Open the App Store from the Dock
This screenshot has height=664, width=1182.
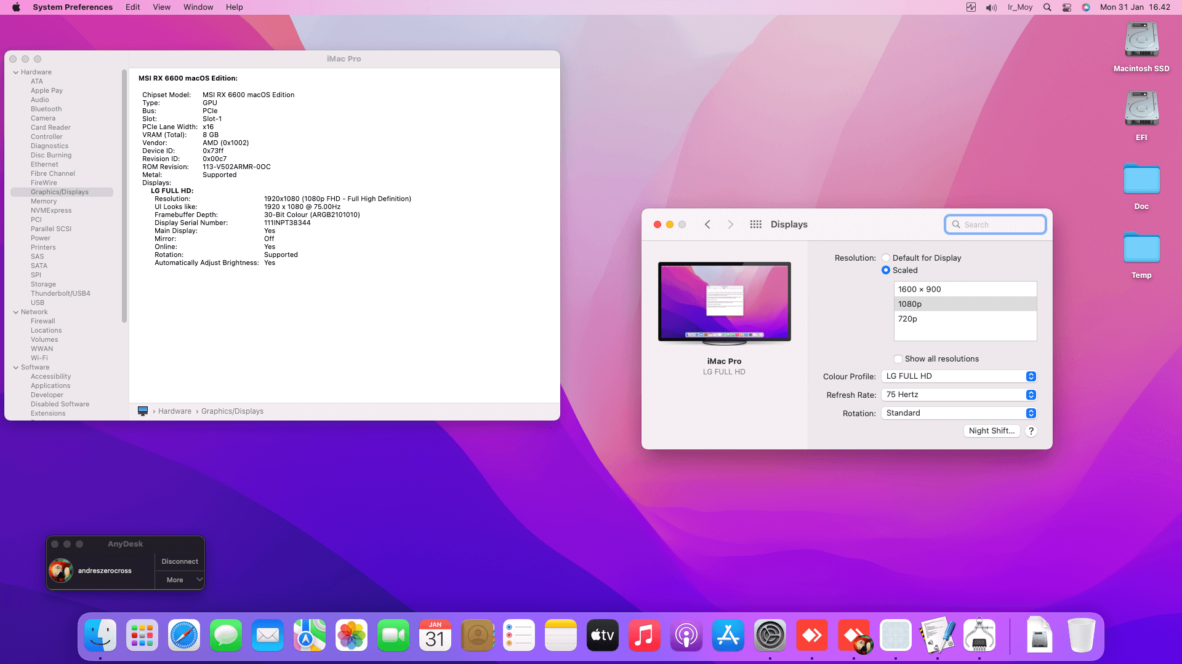tap(728, 636)
